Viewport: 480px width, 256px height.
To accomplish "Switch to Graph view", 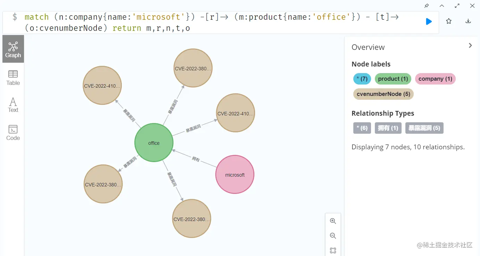I will (13, 49).
